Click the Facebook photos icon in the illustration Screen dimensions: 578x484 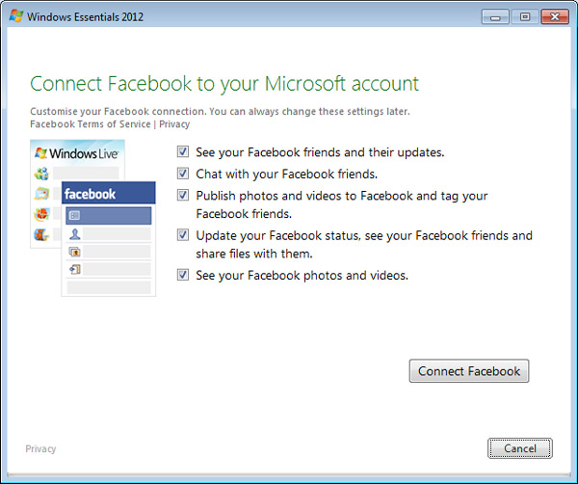75,252
